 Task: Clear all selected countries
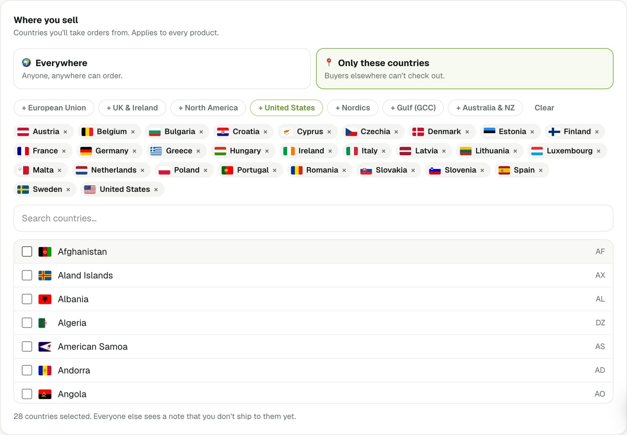coord(544,108)
